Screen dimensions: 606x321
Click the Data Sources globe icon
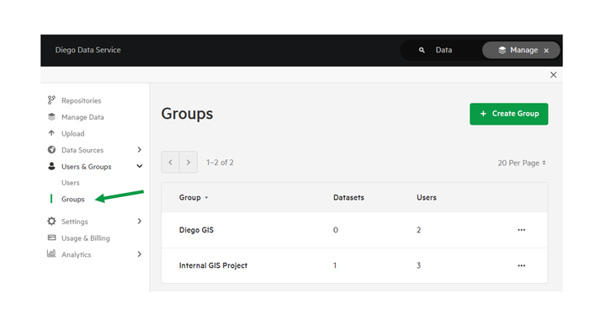(x=51, y=150)
